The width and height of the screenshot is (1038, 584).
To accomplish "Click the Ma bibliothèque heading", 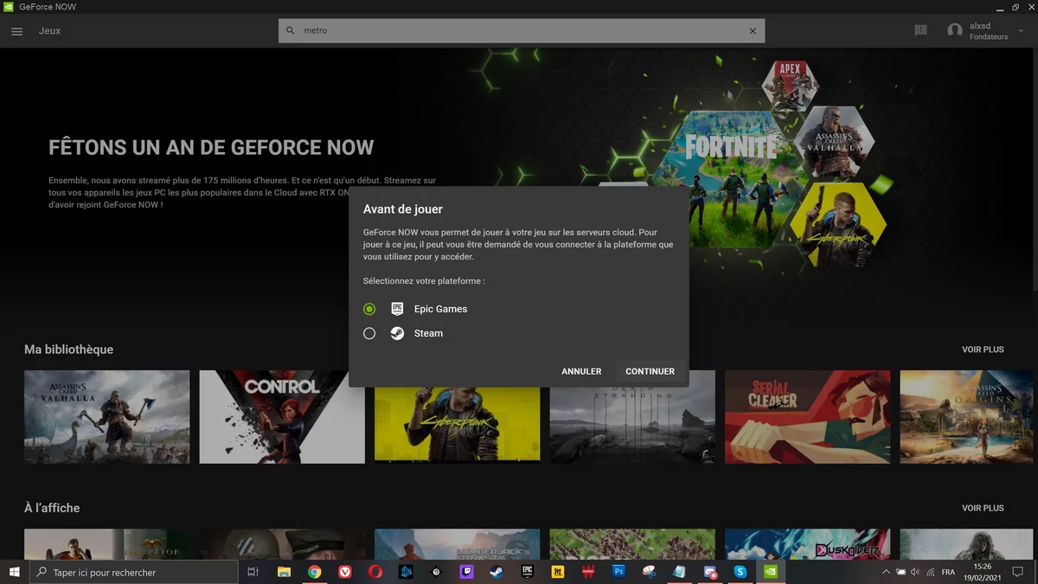I will point(69,350).
